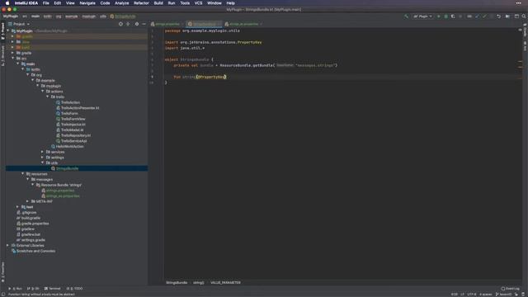The image size is (528, 297).
Task: Select strings_es.properties in Resource Bundle
Action: click(63, 196)
